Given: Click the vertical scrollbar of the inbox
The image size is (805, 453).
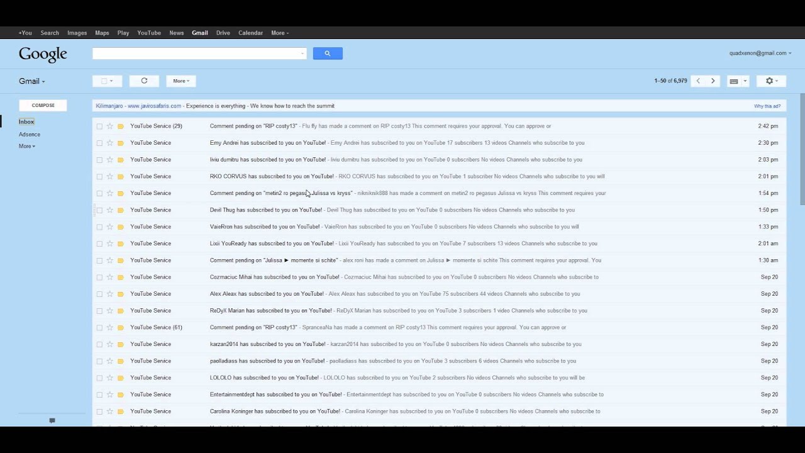Looking at the screenshot, I should [802, 149].
